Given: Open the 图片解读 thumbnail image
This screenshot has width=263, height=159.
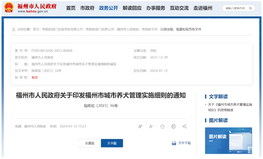Looking at the screenshot, I should [x=228, y=141].
